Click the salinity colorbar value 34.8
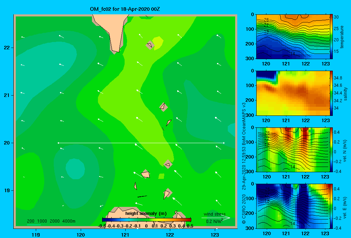Image resolution: width=351 pixels, height=238 pixels. point(338,78)
